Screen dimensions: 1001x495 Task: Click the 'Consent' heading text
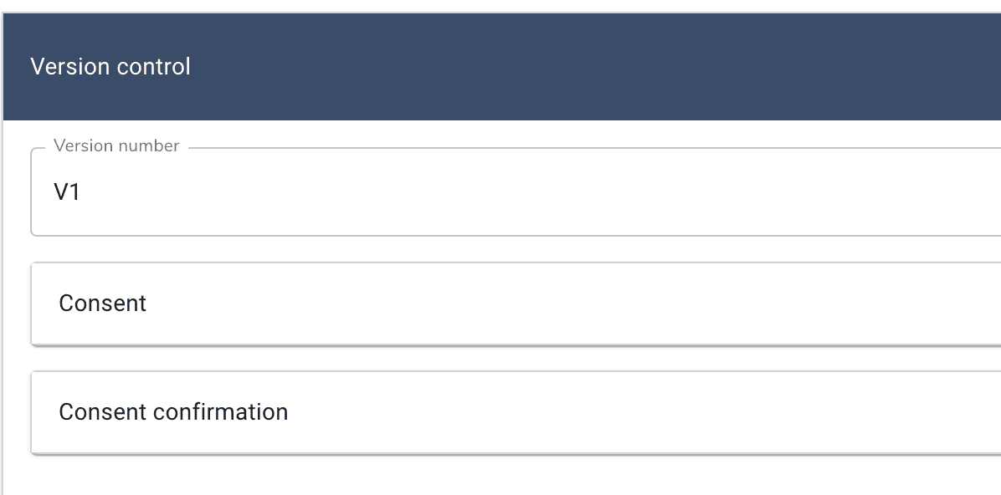coord(102,303)
